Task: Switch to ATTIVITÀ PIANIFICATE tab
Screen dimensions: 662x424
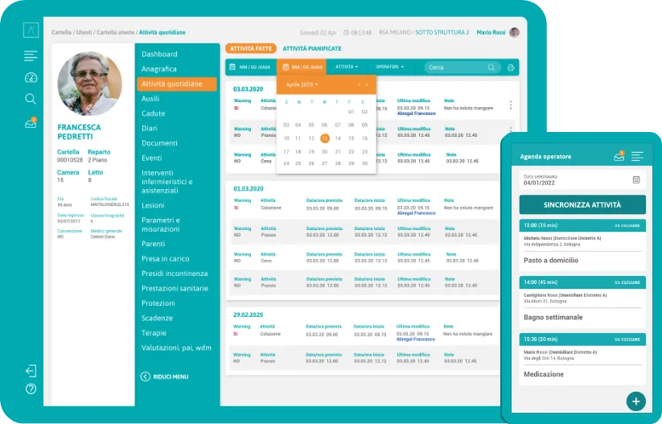Action: click(312, 48)
